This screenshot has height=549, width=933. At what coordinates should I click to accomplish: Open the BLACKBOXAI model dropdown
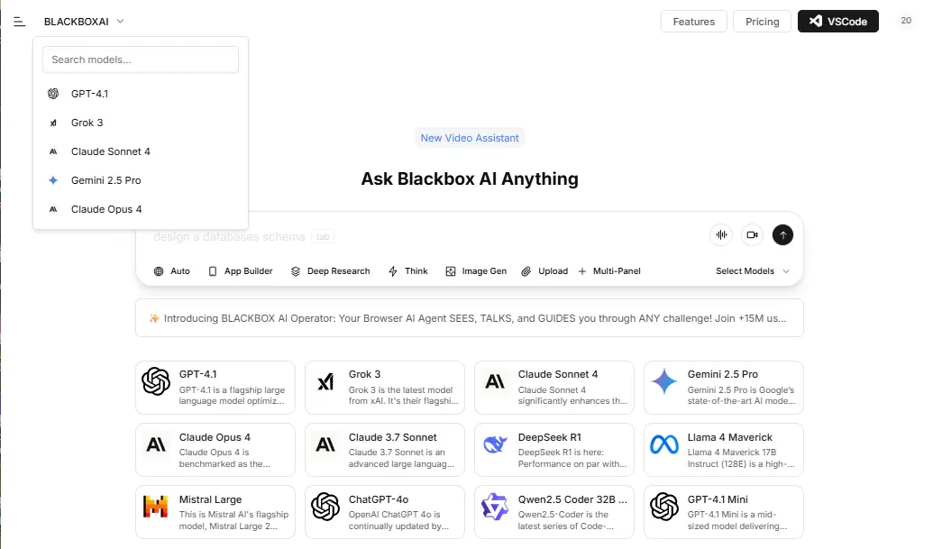(84, 22)
